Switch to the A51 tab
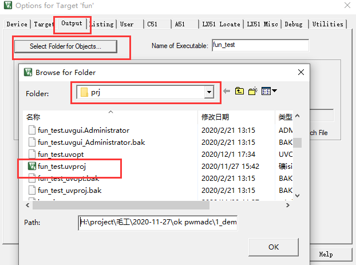 [x=185, y=24]
